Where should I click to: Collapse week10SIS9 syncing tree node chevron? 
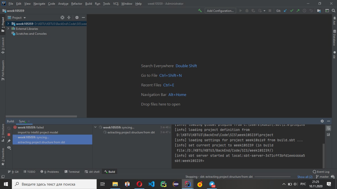pyautogui.click(x=95, y=127)
